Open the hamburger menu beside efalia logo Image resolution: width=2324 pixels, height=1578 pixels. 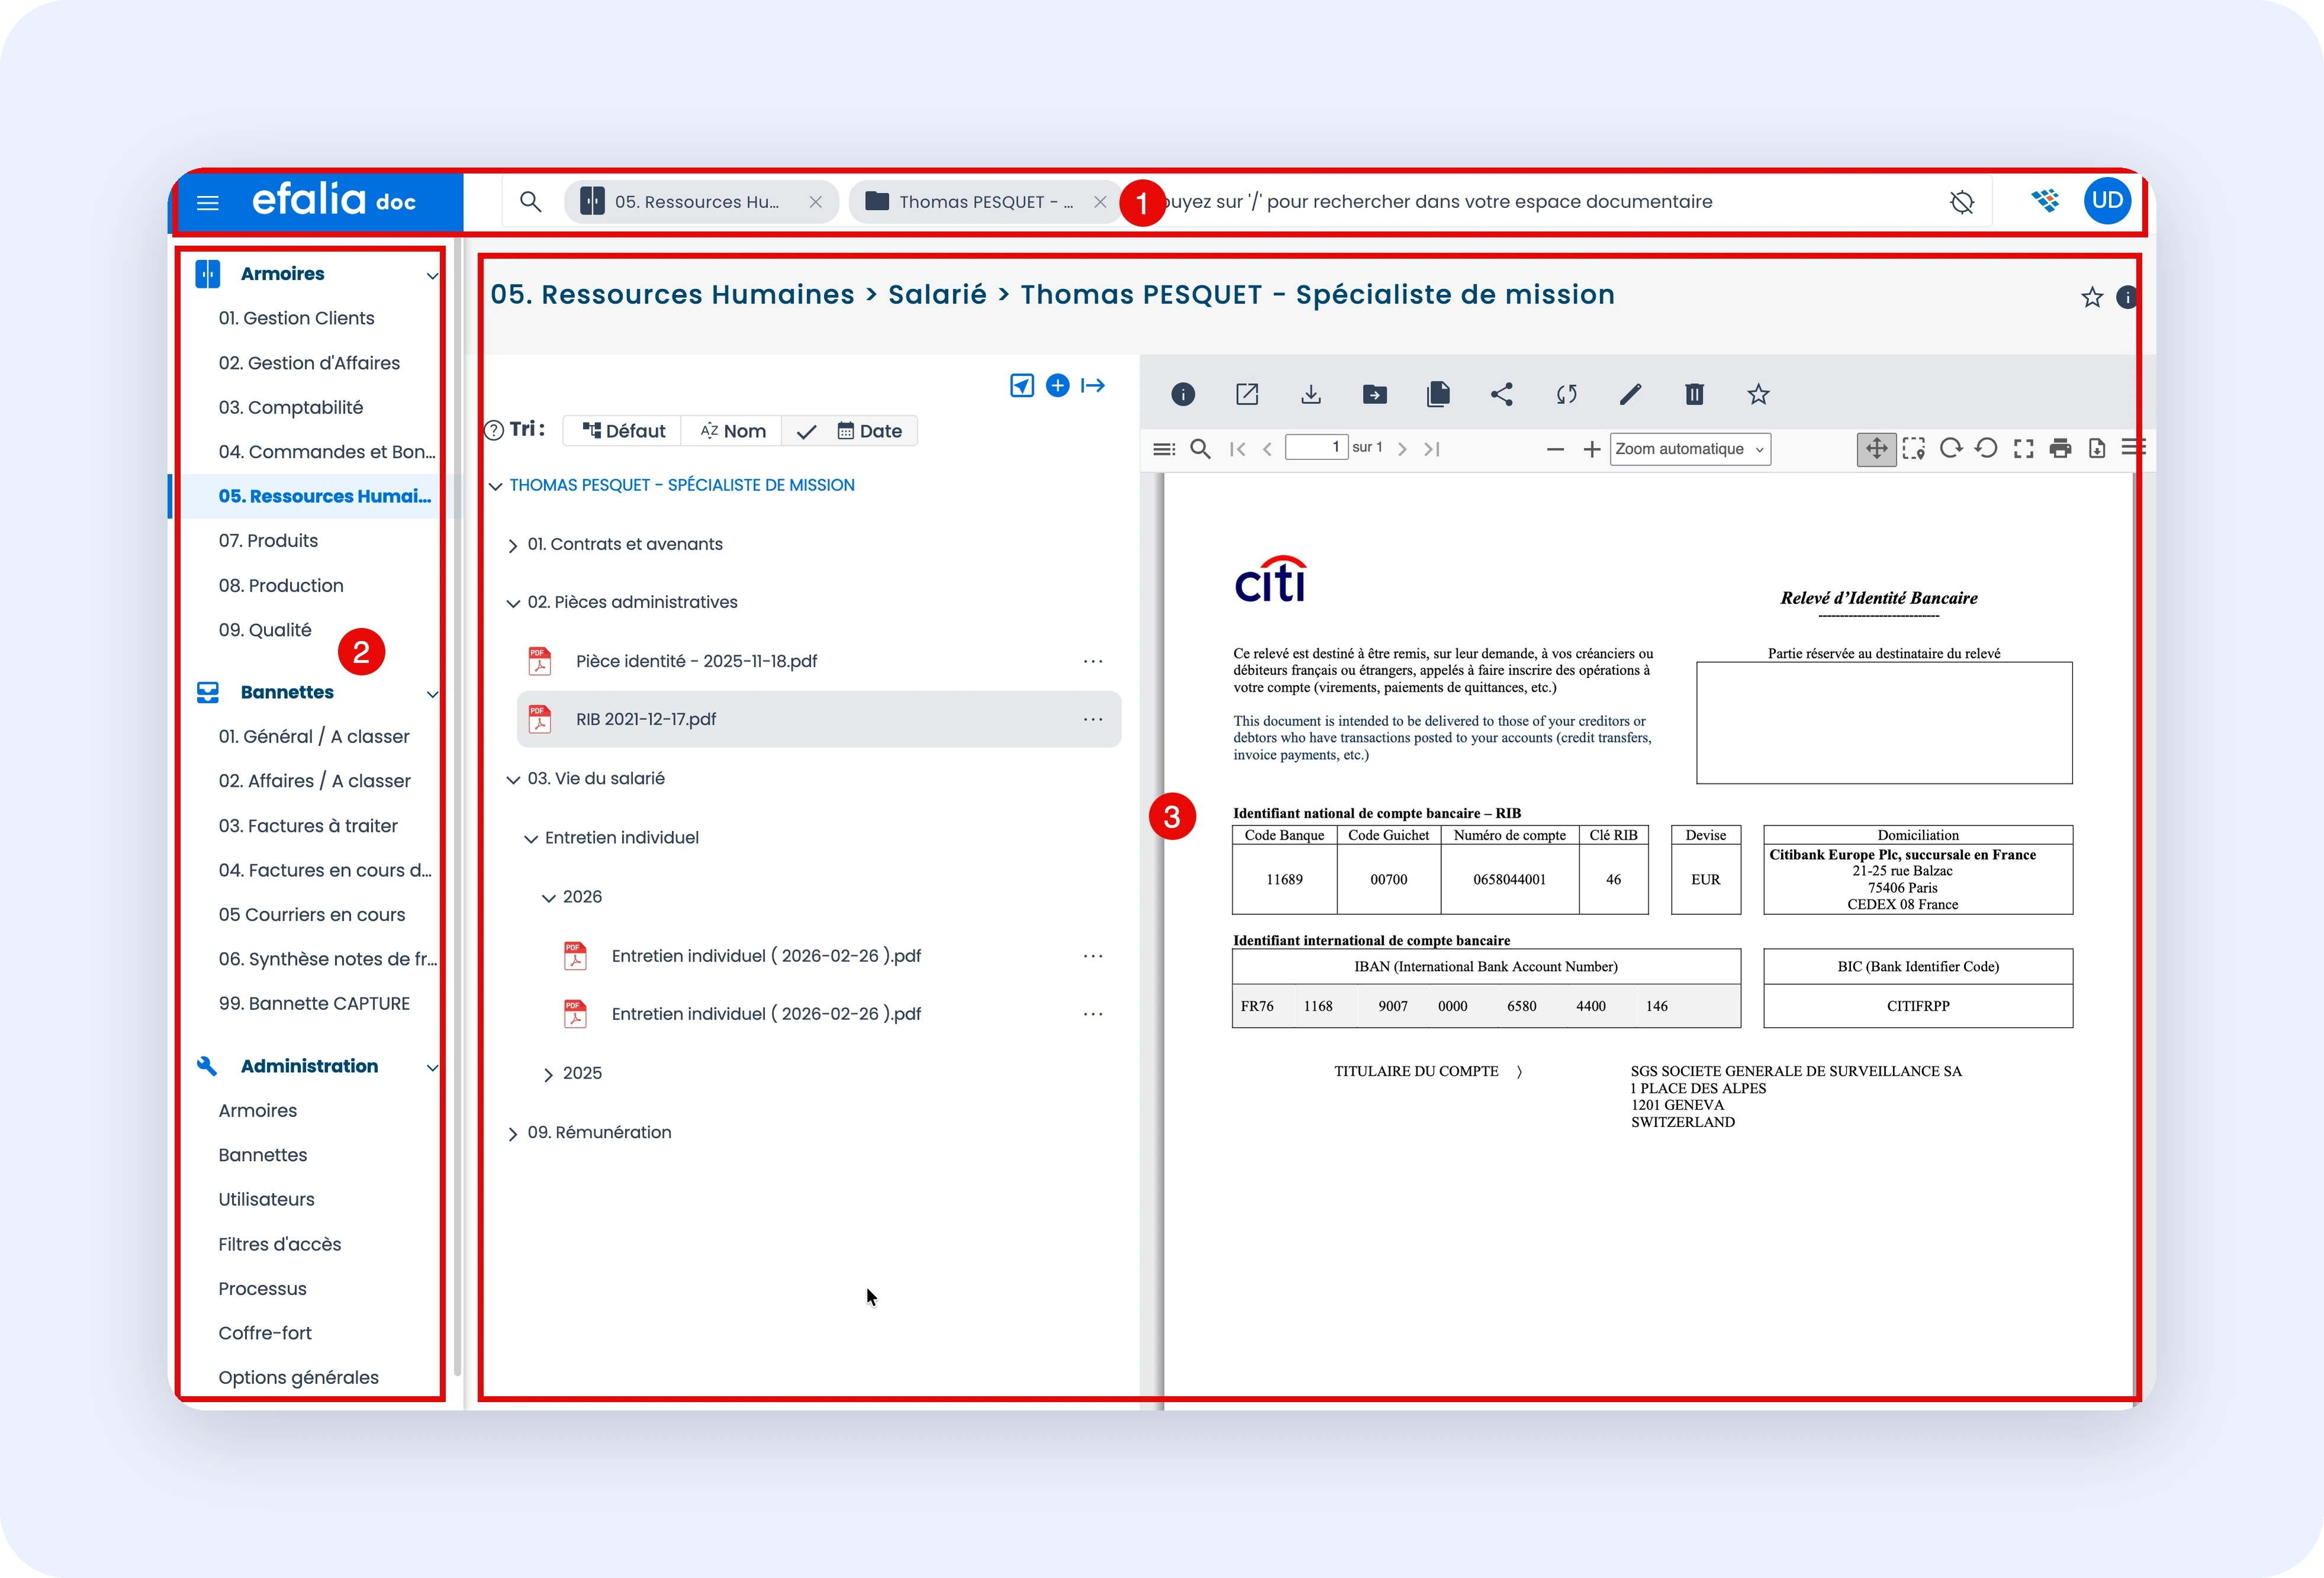coord(208,203)
